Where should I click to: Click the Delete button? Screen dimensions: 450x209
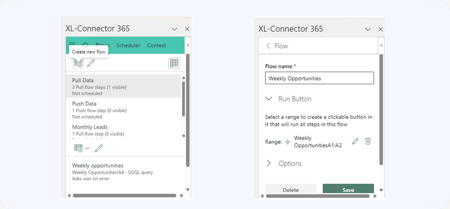[x=291, y=189]
